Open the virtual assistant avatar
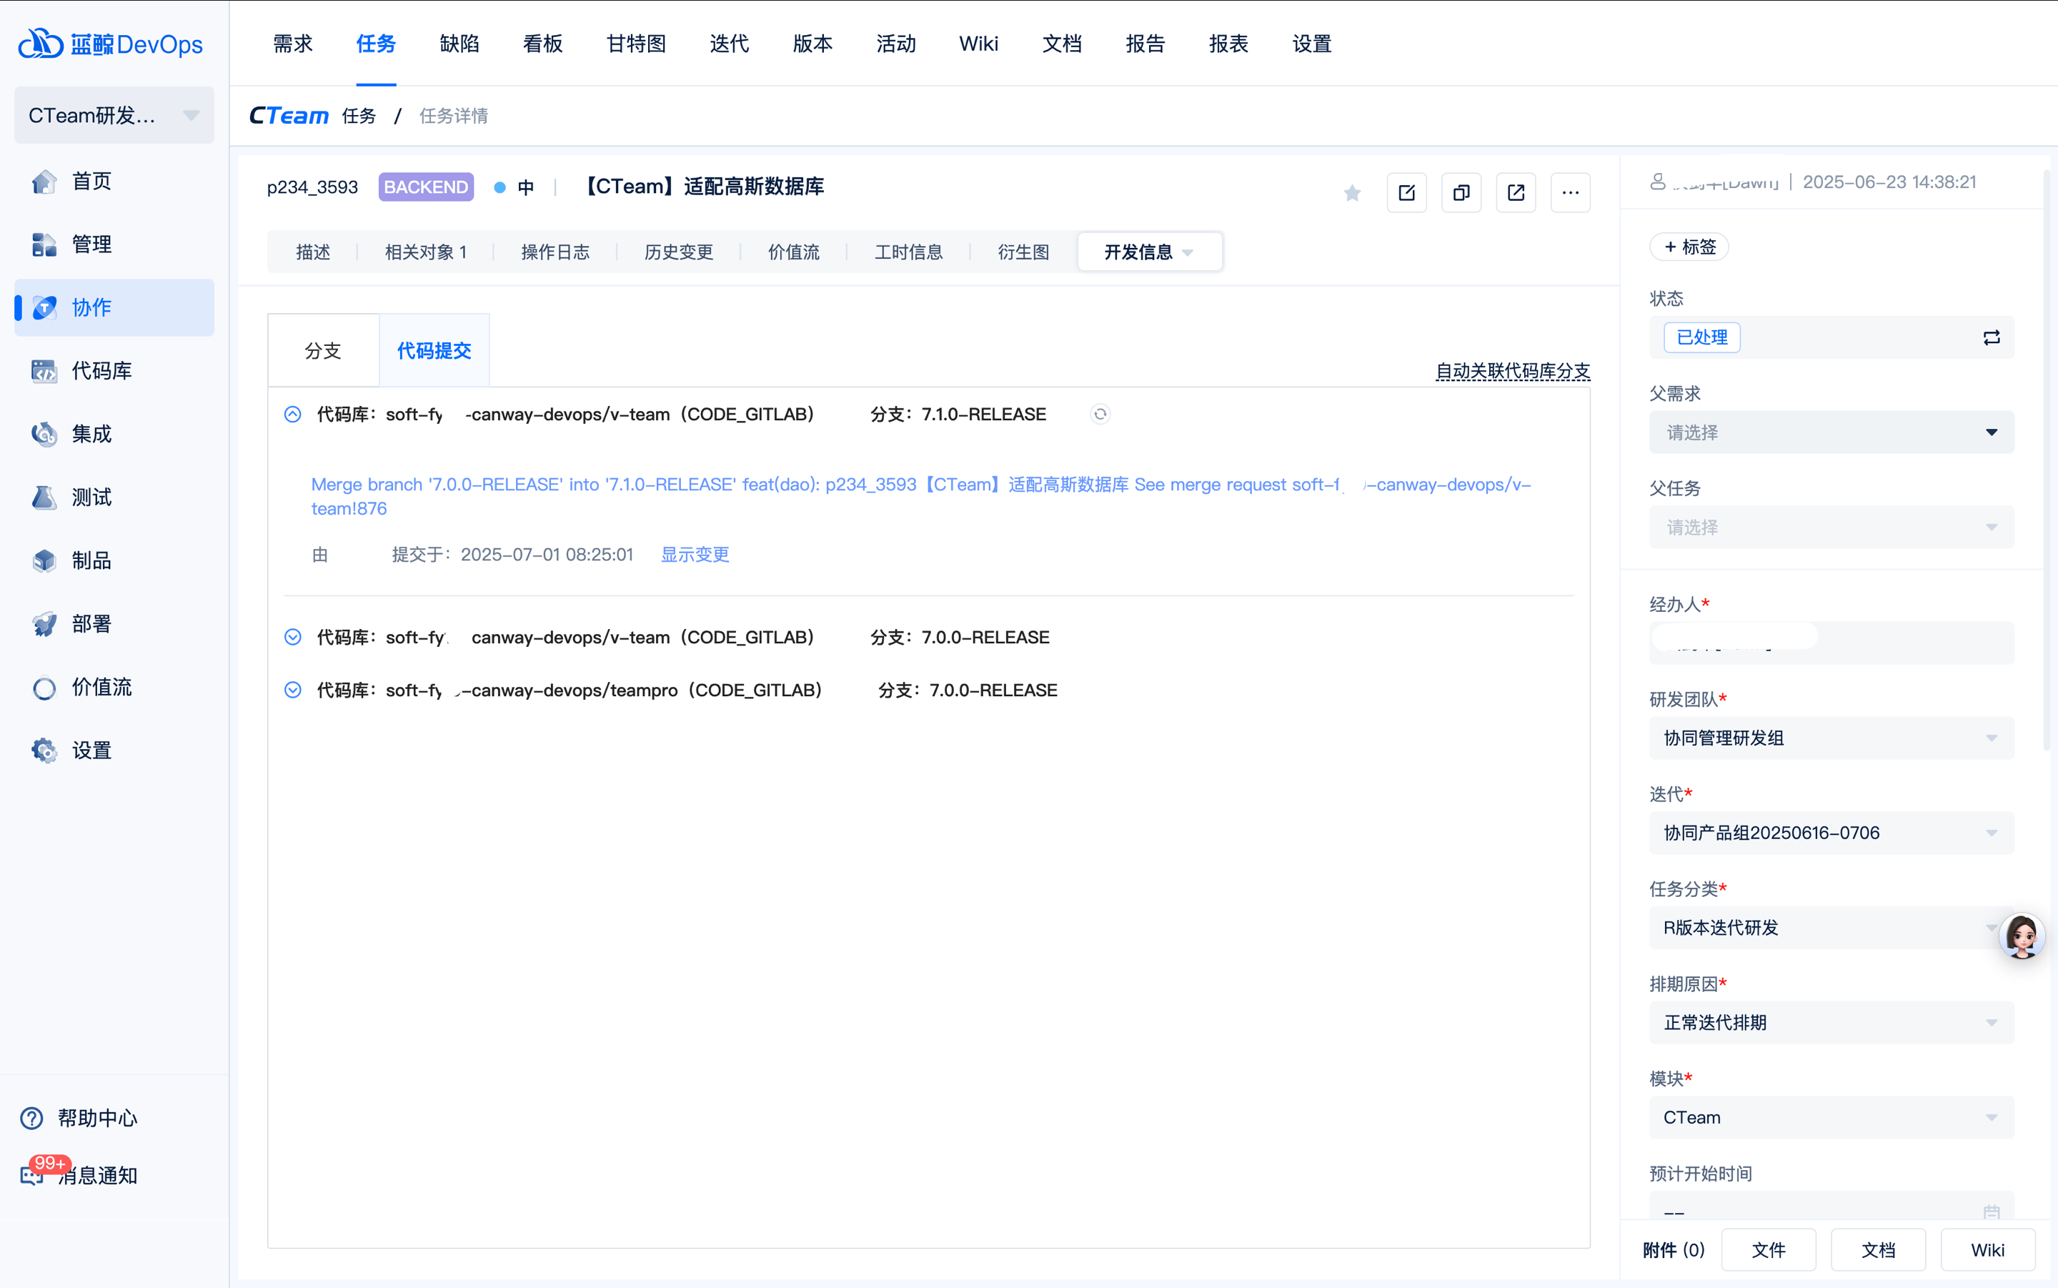Screen dimensions: 2058x1288 2022,936
